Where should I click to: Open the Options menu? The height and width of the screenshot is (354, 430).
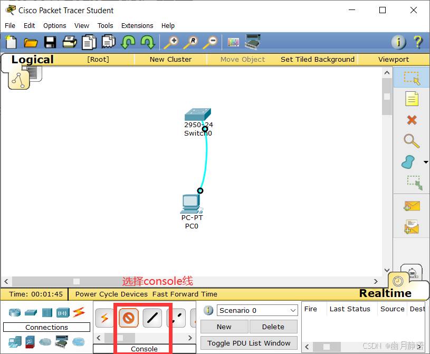pyautogui.click(x=54, y=26)
